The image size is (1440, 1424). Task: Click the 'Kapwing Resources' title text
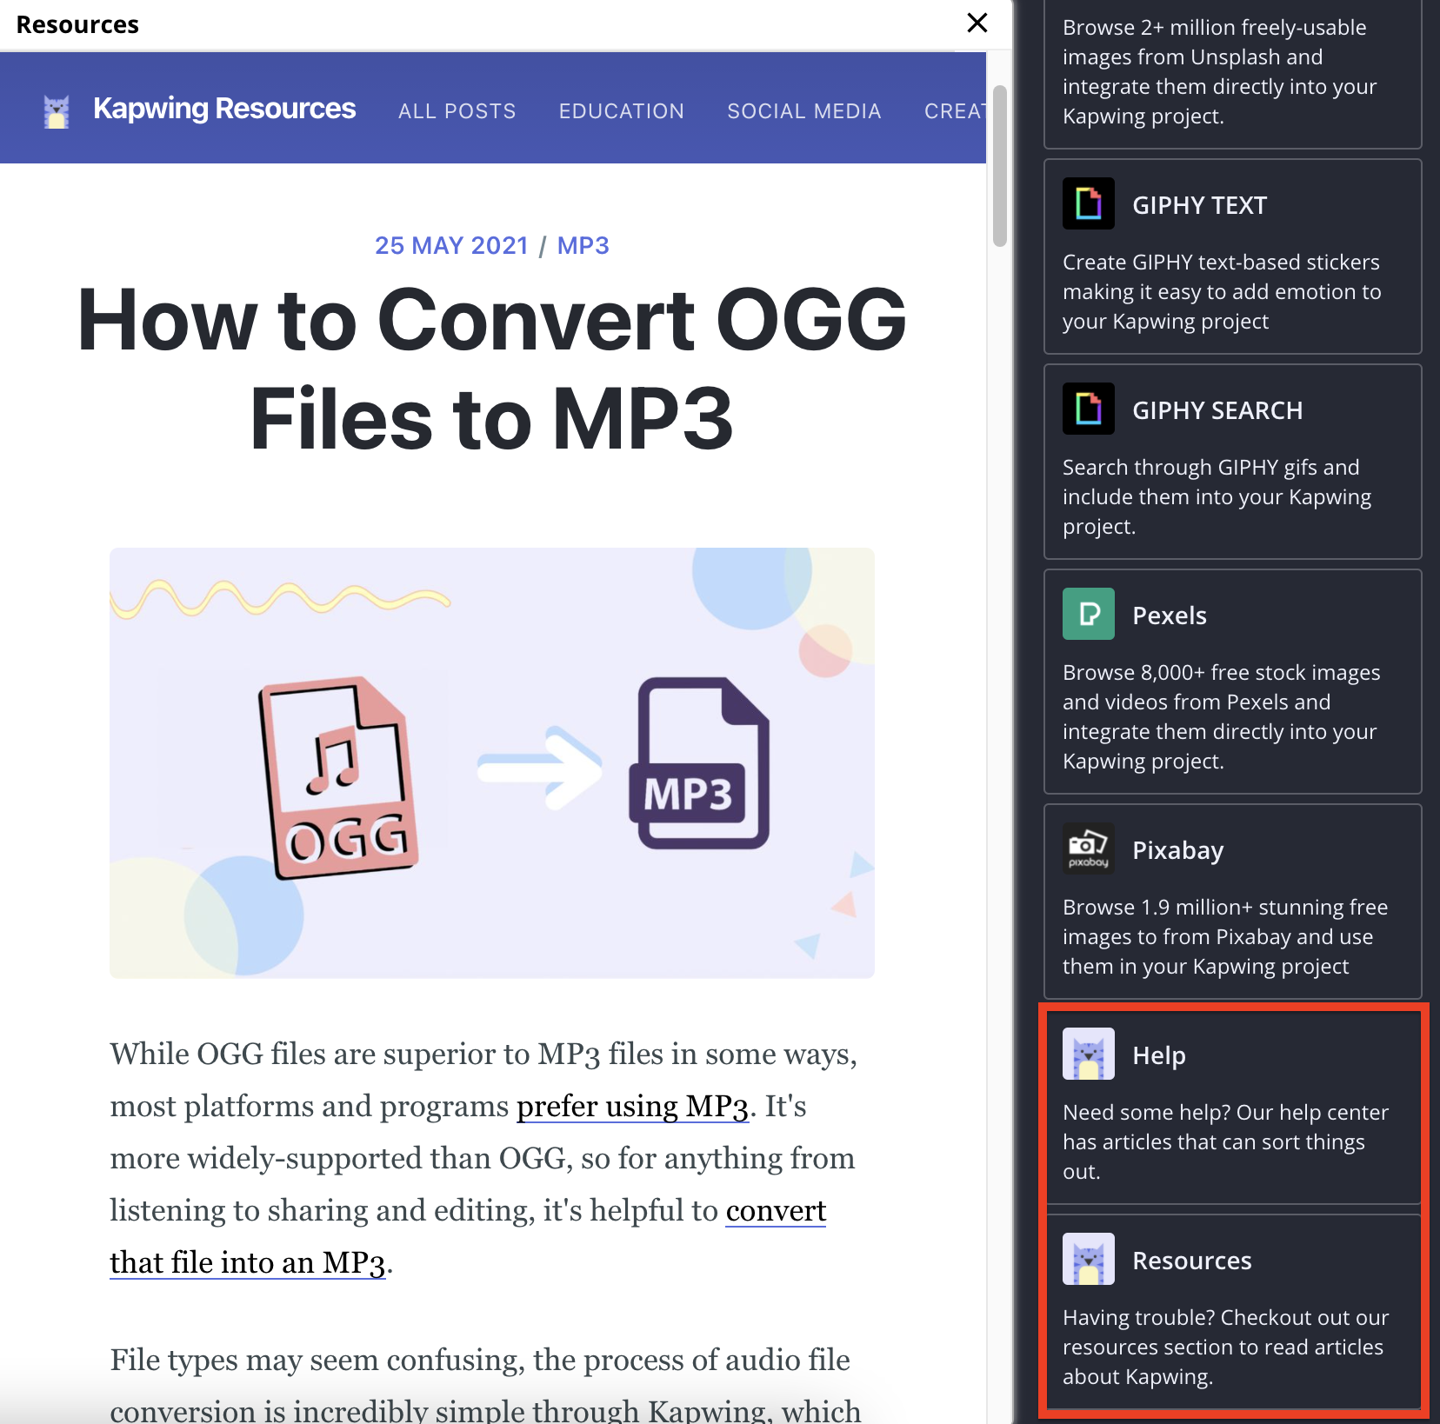coord(224,108)
